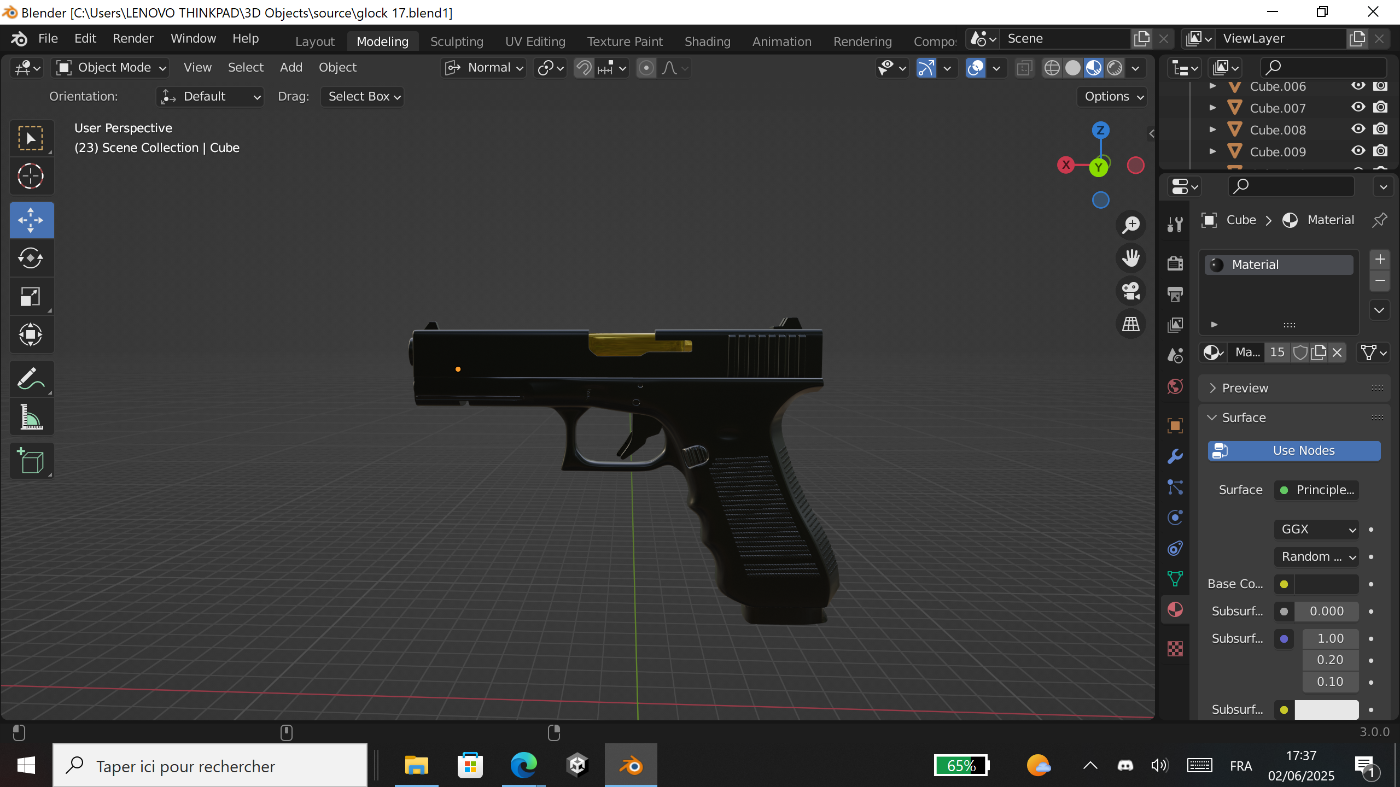The height and width of the screenshot is (787, 1400).
Task: Pick the Rotate tool
Action: click(x=31, y=258)
